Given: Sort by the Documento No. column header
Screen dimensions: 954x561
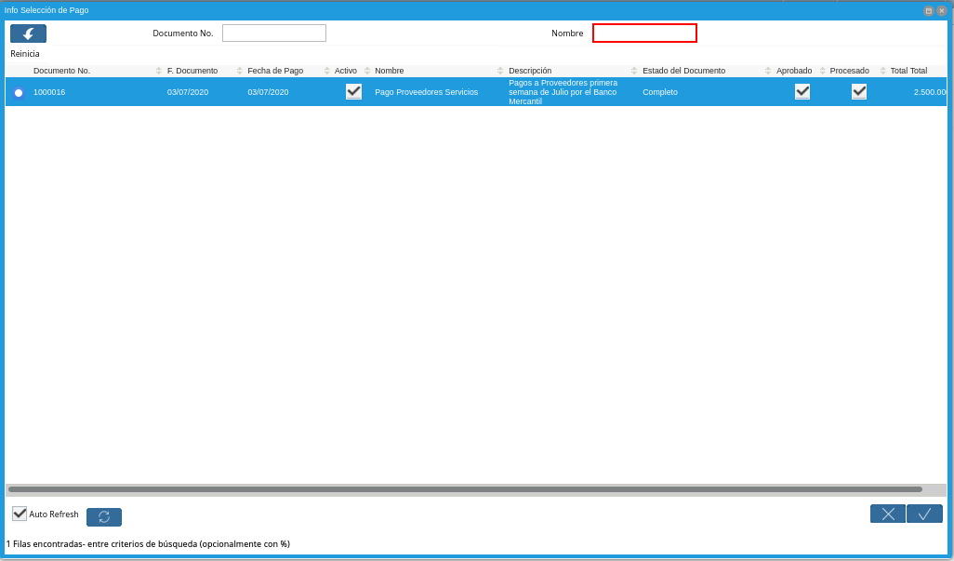Looking at the screenshot, I should 61,71.
